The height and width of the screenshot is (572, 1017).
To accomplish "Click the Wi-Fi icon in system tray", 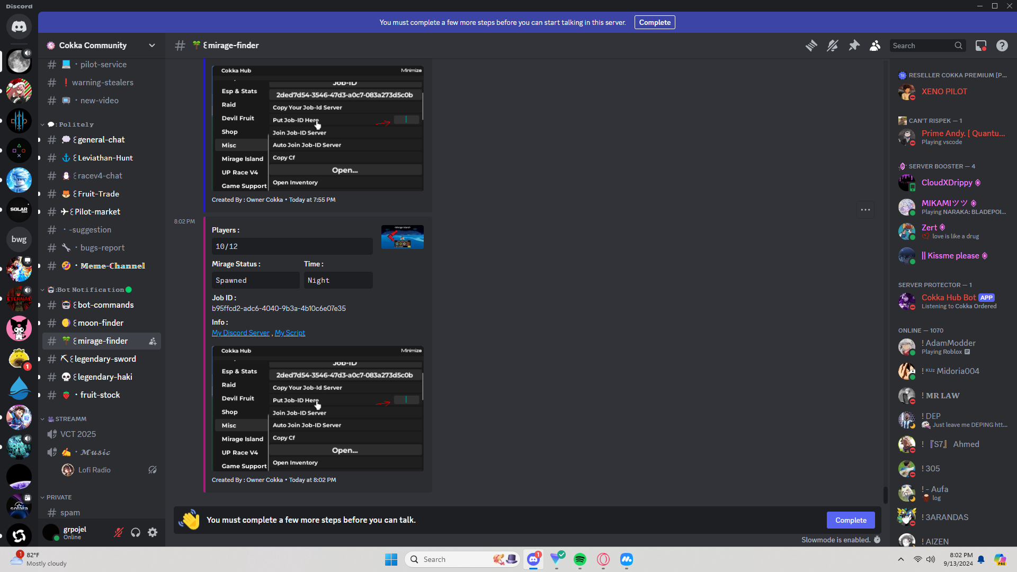I will pyautogui.click(x=918, y=559).
